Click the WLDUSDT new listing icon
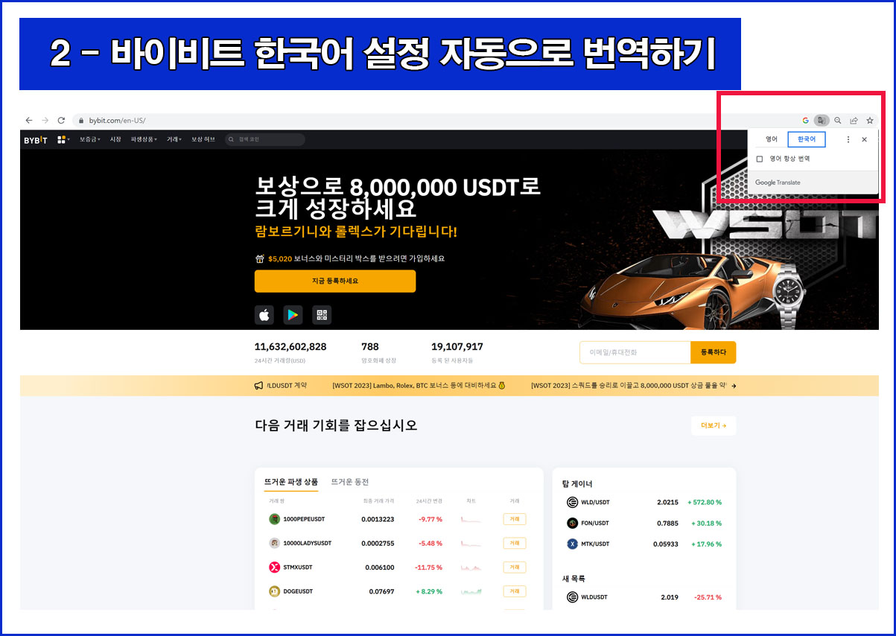 tap(572, 597)
